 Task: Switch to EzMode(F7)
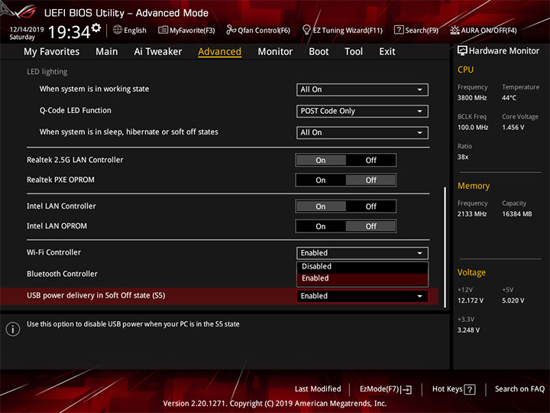pyautogui.click(x=386, y=389)
